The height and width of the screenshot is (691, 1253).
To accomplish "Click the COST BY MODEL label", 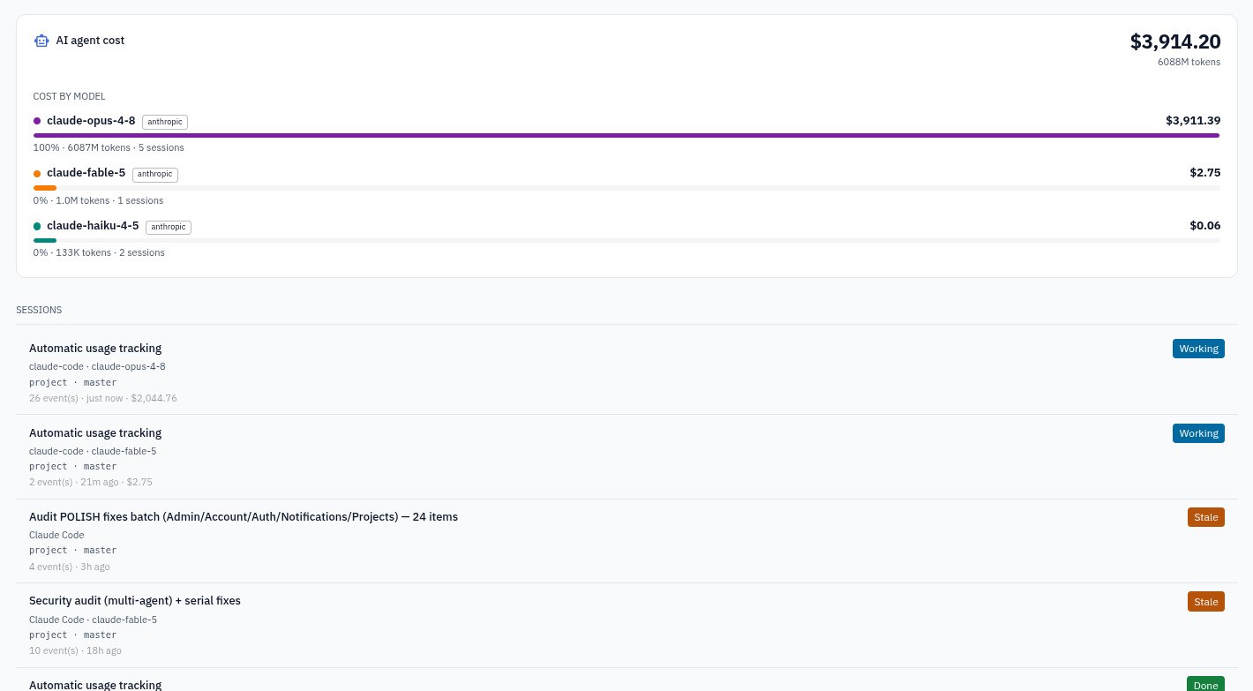I will [x=69, y=97].
